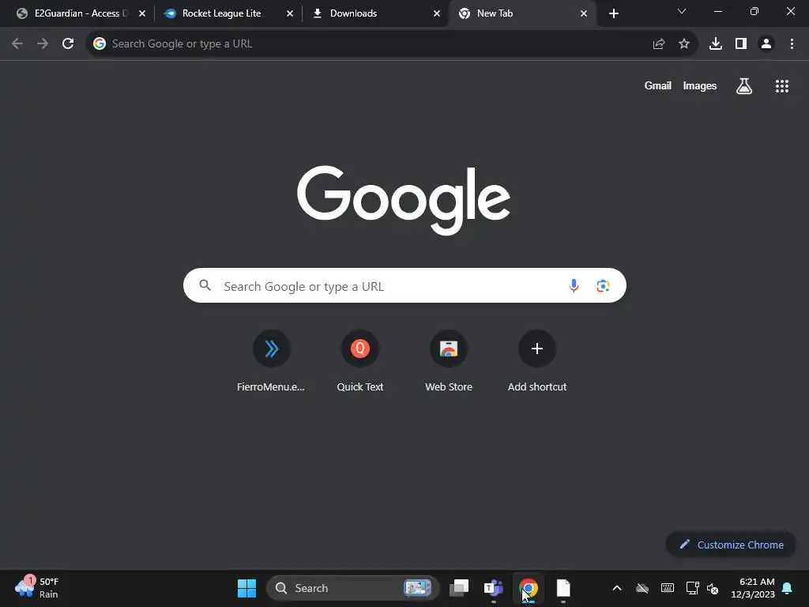Click Add shortcut tile
This screenshot has width=809, height=607.
(537, 360)
